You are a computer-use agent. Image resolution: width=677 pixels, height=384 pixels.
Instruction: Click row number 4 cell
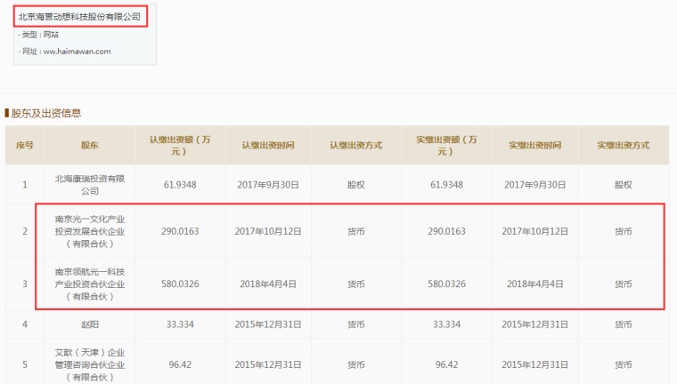click(25, 324)
